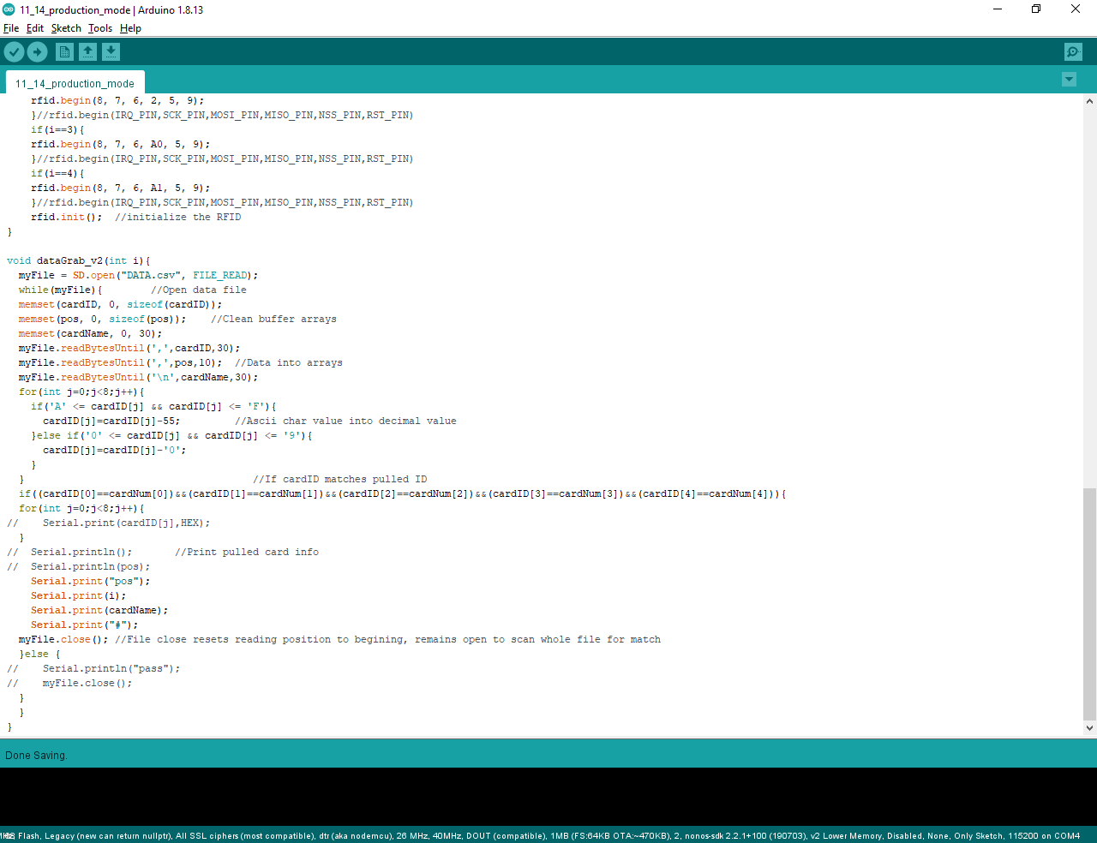Click the 'myFile.close(); //File close' line
Viewport: 1097px width, 843px height.
click(339, 639)
